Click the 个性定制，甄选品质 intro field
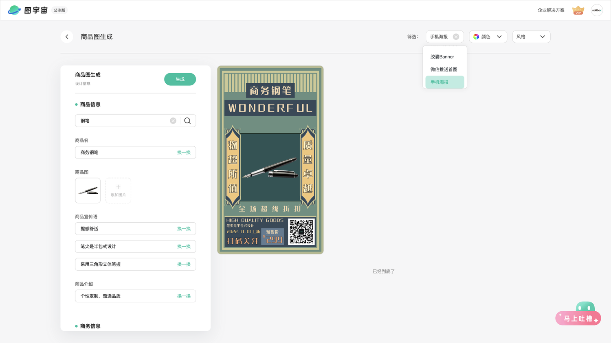Viewport: 611px width, 343px height. (136, 296)
